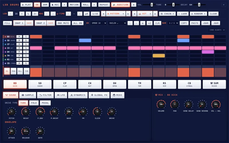Image resolution: width=229 pixels, height=143 pixels.
Task: Halve the pattern with the ½ button
Action: (28, 14)
